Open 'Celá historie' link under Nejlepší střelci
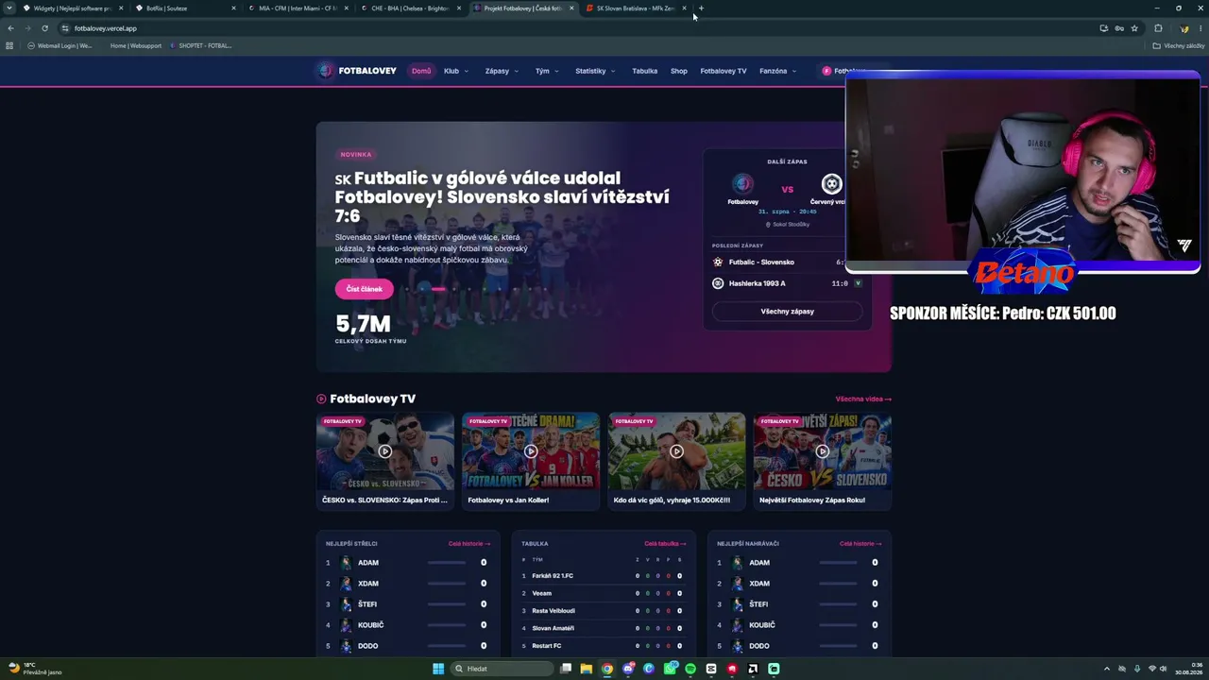1209x680 pixels. pos(469,544)
